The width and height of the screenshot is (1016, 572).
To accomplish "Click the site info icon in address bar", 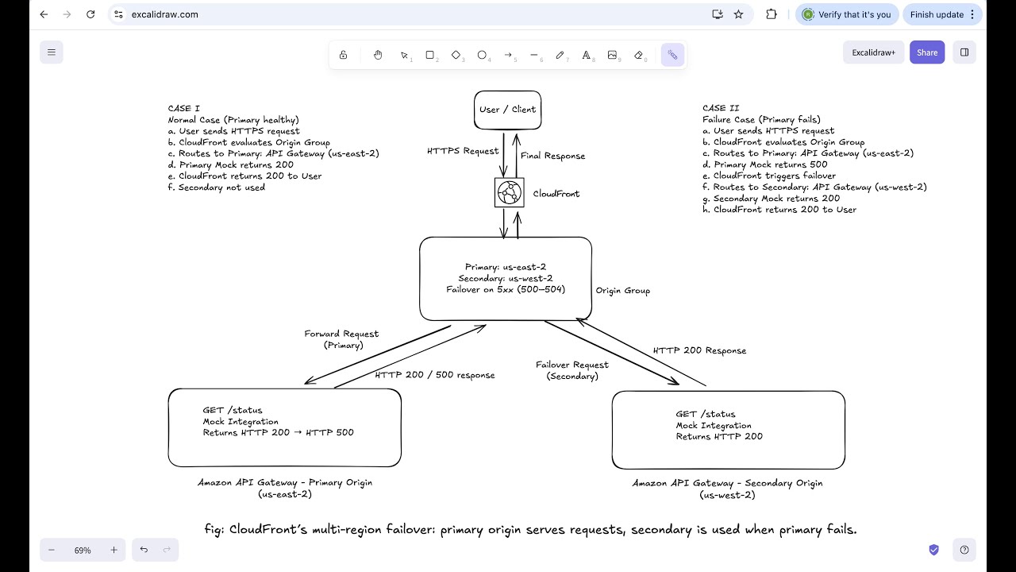I will tap(118, 14).
